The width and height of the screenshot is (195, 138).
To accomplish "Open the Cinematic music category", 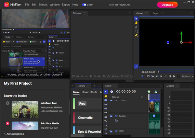I will (x=85, y=118).
